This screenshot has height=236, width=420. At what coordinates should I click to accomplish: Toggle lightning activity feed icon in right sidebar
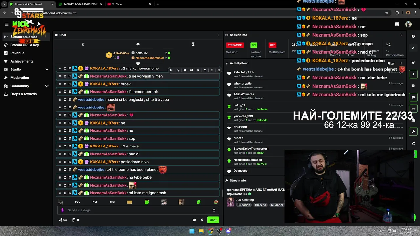pos(413,74)
